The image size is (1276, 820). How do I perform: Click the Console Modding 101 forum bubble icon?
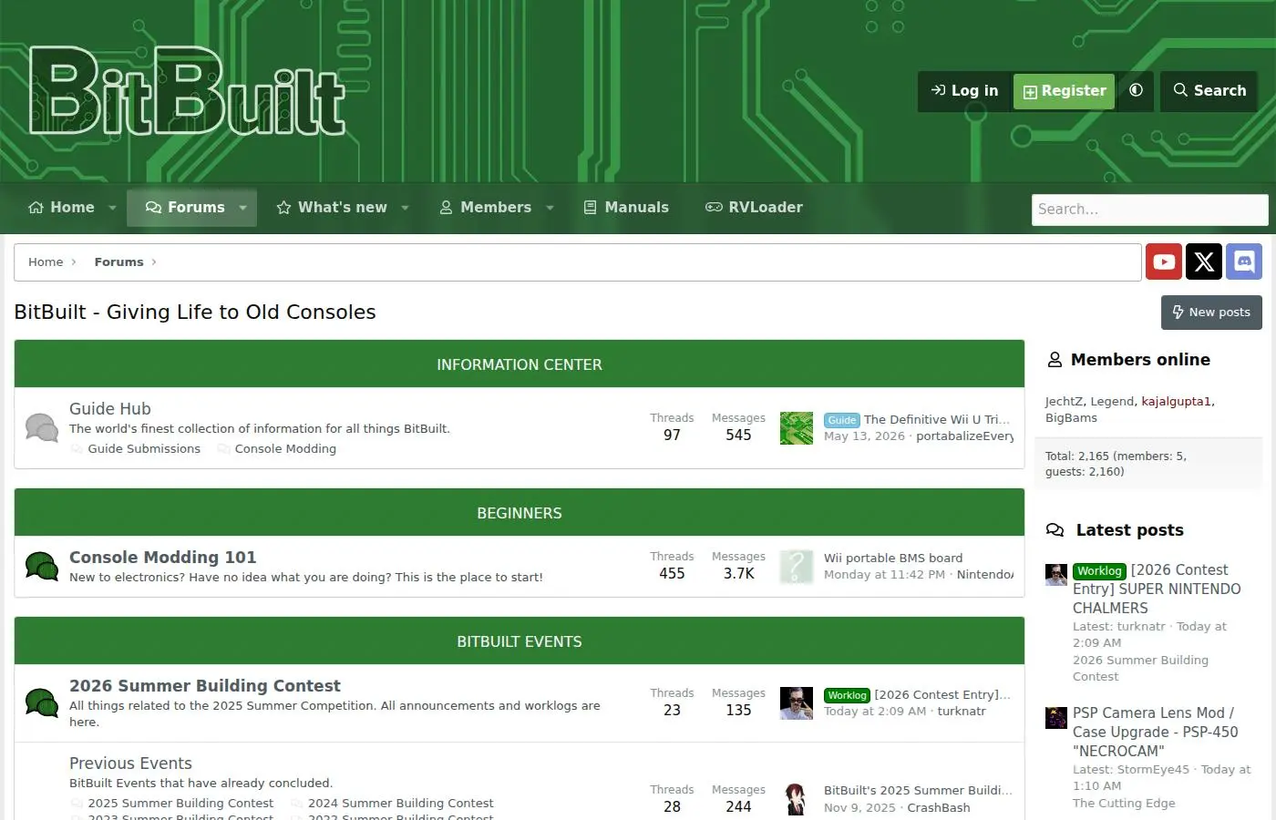(42, 567)
